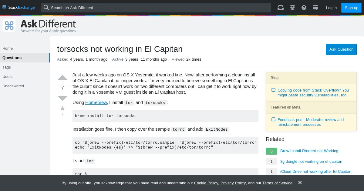This screenshot has height=191, width=364.
Task: Click the 'tor &' code block
Action: (165, 172)
